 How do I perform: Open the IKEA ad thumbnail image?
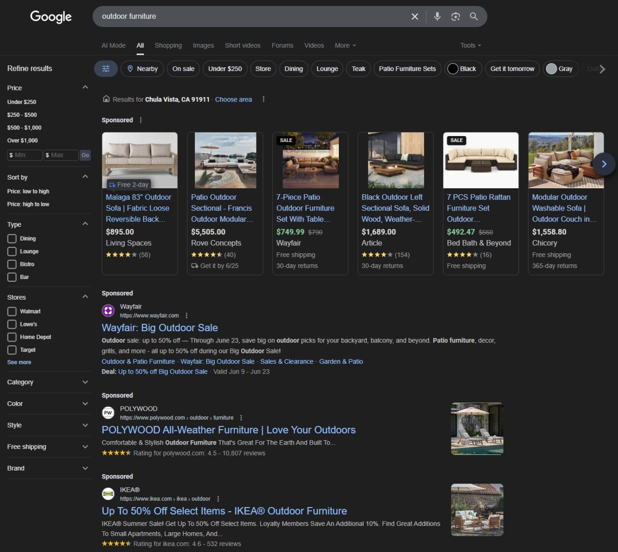(x=477, y=510)
